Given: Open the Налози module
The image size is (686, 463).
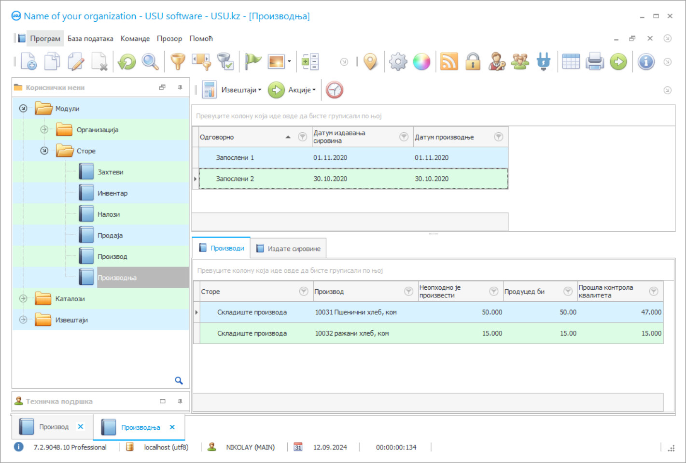Looking at the screenshot, I should [x=109, y=214].
